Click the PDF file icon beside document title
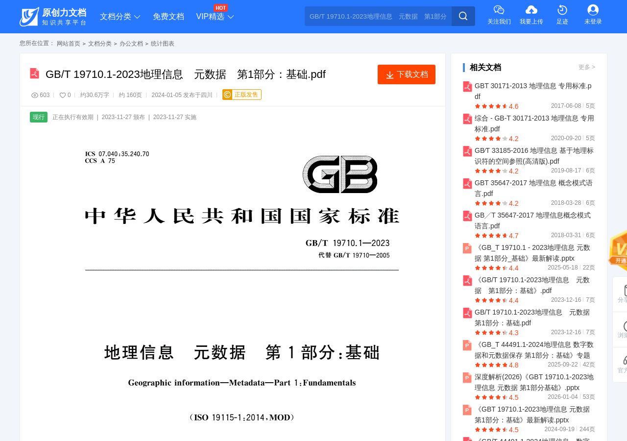 click(34, 73)
